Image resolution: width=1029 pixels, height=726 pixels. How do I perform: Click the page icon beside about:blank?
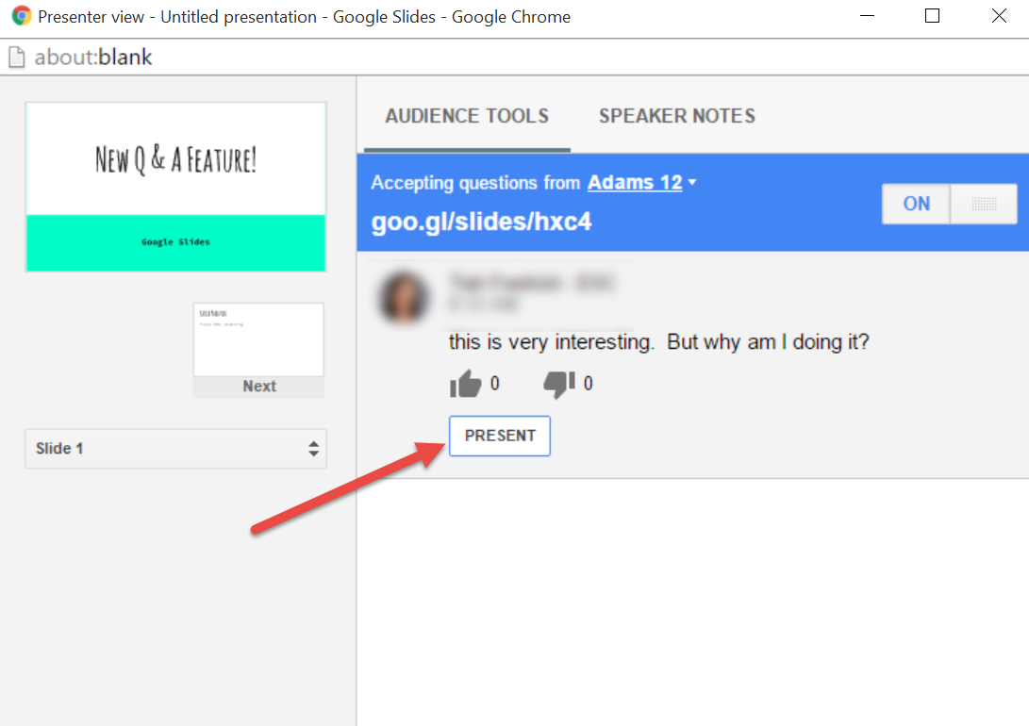click(17, 58)
